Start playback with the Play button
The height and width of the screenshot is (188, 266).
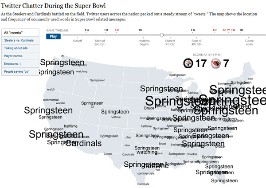point(53,36)
